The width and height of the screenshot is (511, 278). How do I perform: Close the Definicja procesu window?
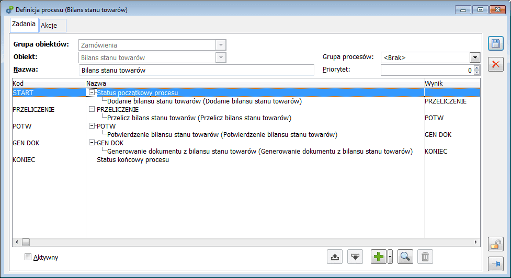(x=497, y=10)
